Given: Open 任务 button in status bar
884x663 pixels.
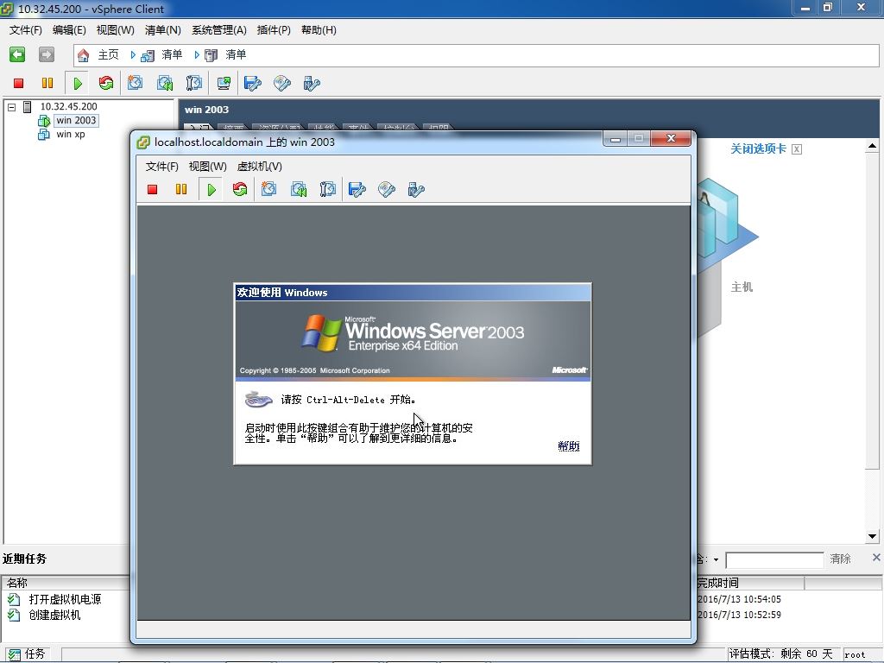Looking at the screenshot, I should (27, 654).
